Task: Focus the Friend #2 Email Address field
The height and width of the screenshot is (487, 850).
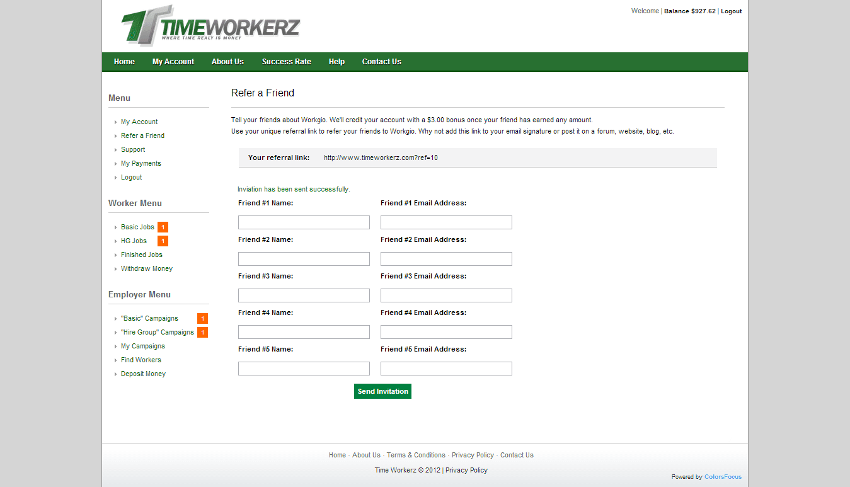Action: [x=446, y=259]
